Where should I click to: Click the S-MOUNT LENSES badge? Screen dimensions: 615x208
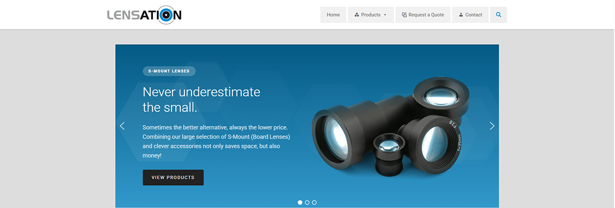[x=169, y=71]
